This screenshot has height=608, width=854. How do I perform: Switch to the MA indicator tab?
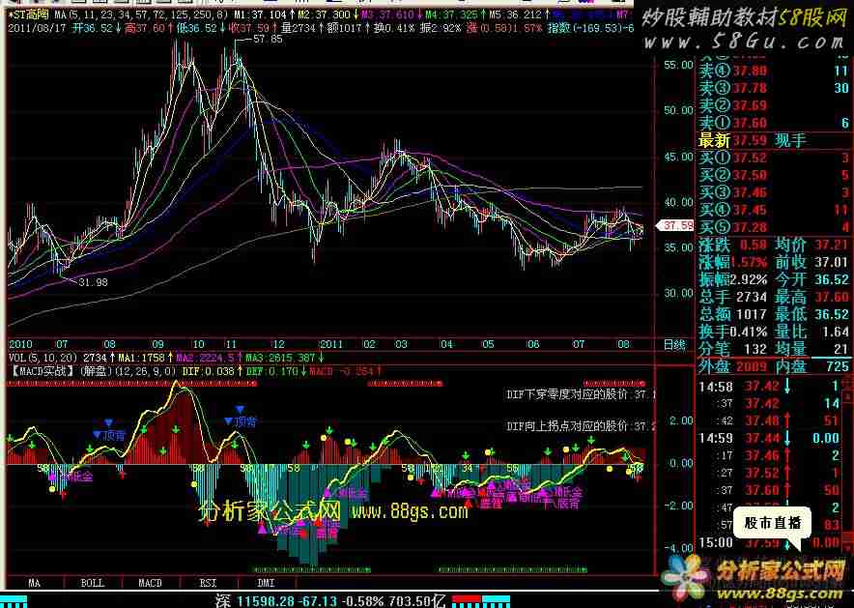34,583
